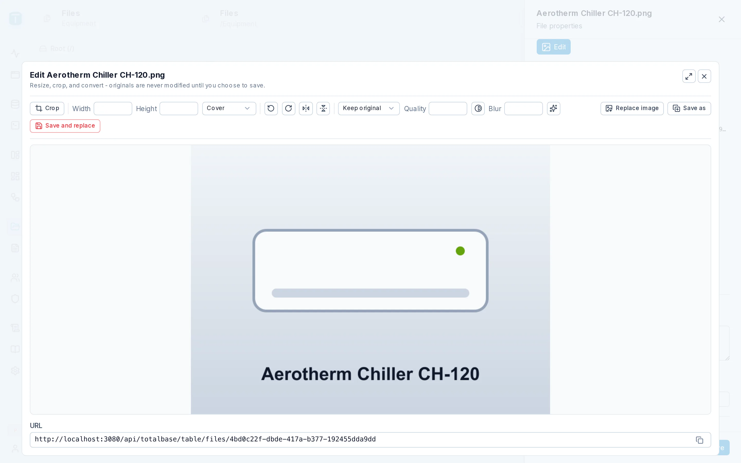Click the rotate clockwise icon
This screenshot has width=741, height=463.
288,108
